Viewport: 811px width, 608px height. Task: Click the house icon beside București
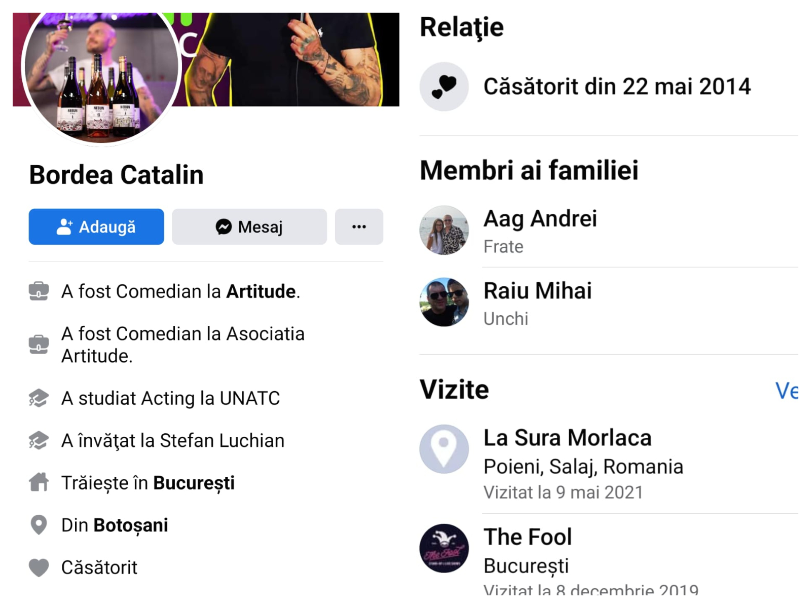pyautogui.click(x=39, y=482)
